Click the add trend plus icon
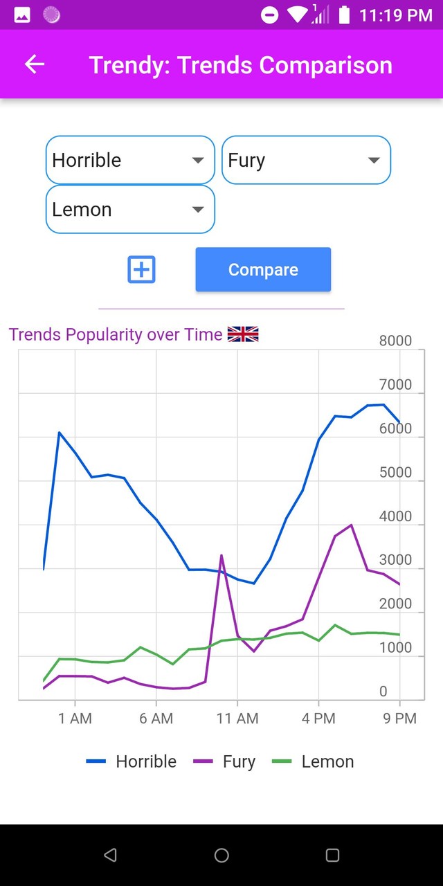Image resolution: width=443 pixels, height=886 pixels. click(142, 269)
